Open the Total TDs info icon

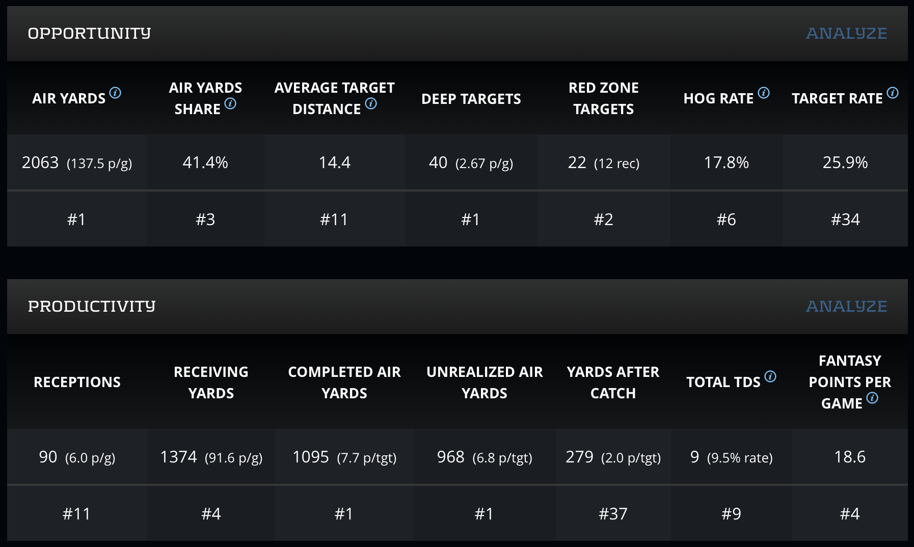[x=770, y=376]
